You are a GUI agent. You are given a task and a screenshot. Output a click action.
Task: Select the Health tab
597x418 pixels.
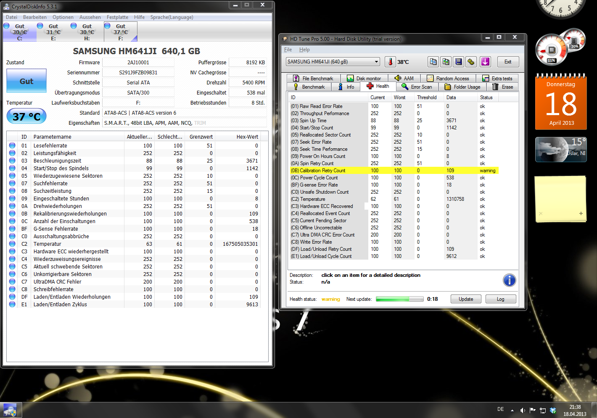coord(378,86)
